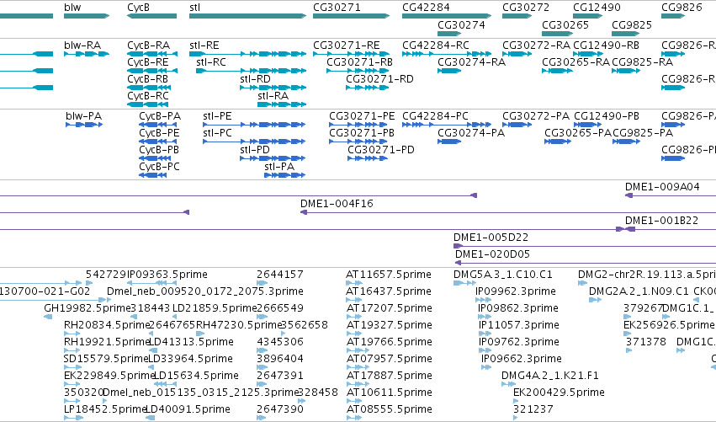This screenshot has height=422, width=716.
Task: Click the CycB-PC protein label
Action: click(159, 167)
